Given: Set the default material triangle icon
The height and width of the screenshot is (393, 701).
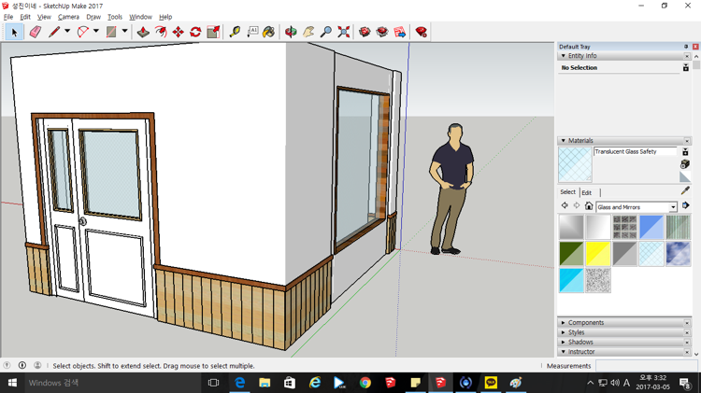Looking at the screenshot, I should [685, 176].
